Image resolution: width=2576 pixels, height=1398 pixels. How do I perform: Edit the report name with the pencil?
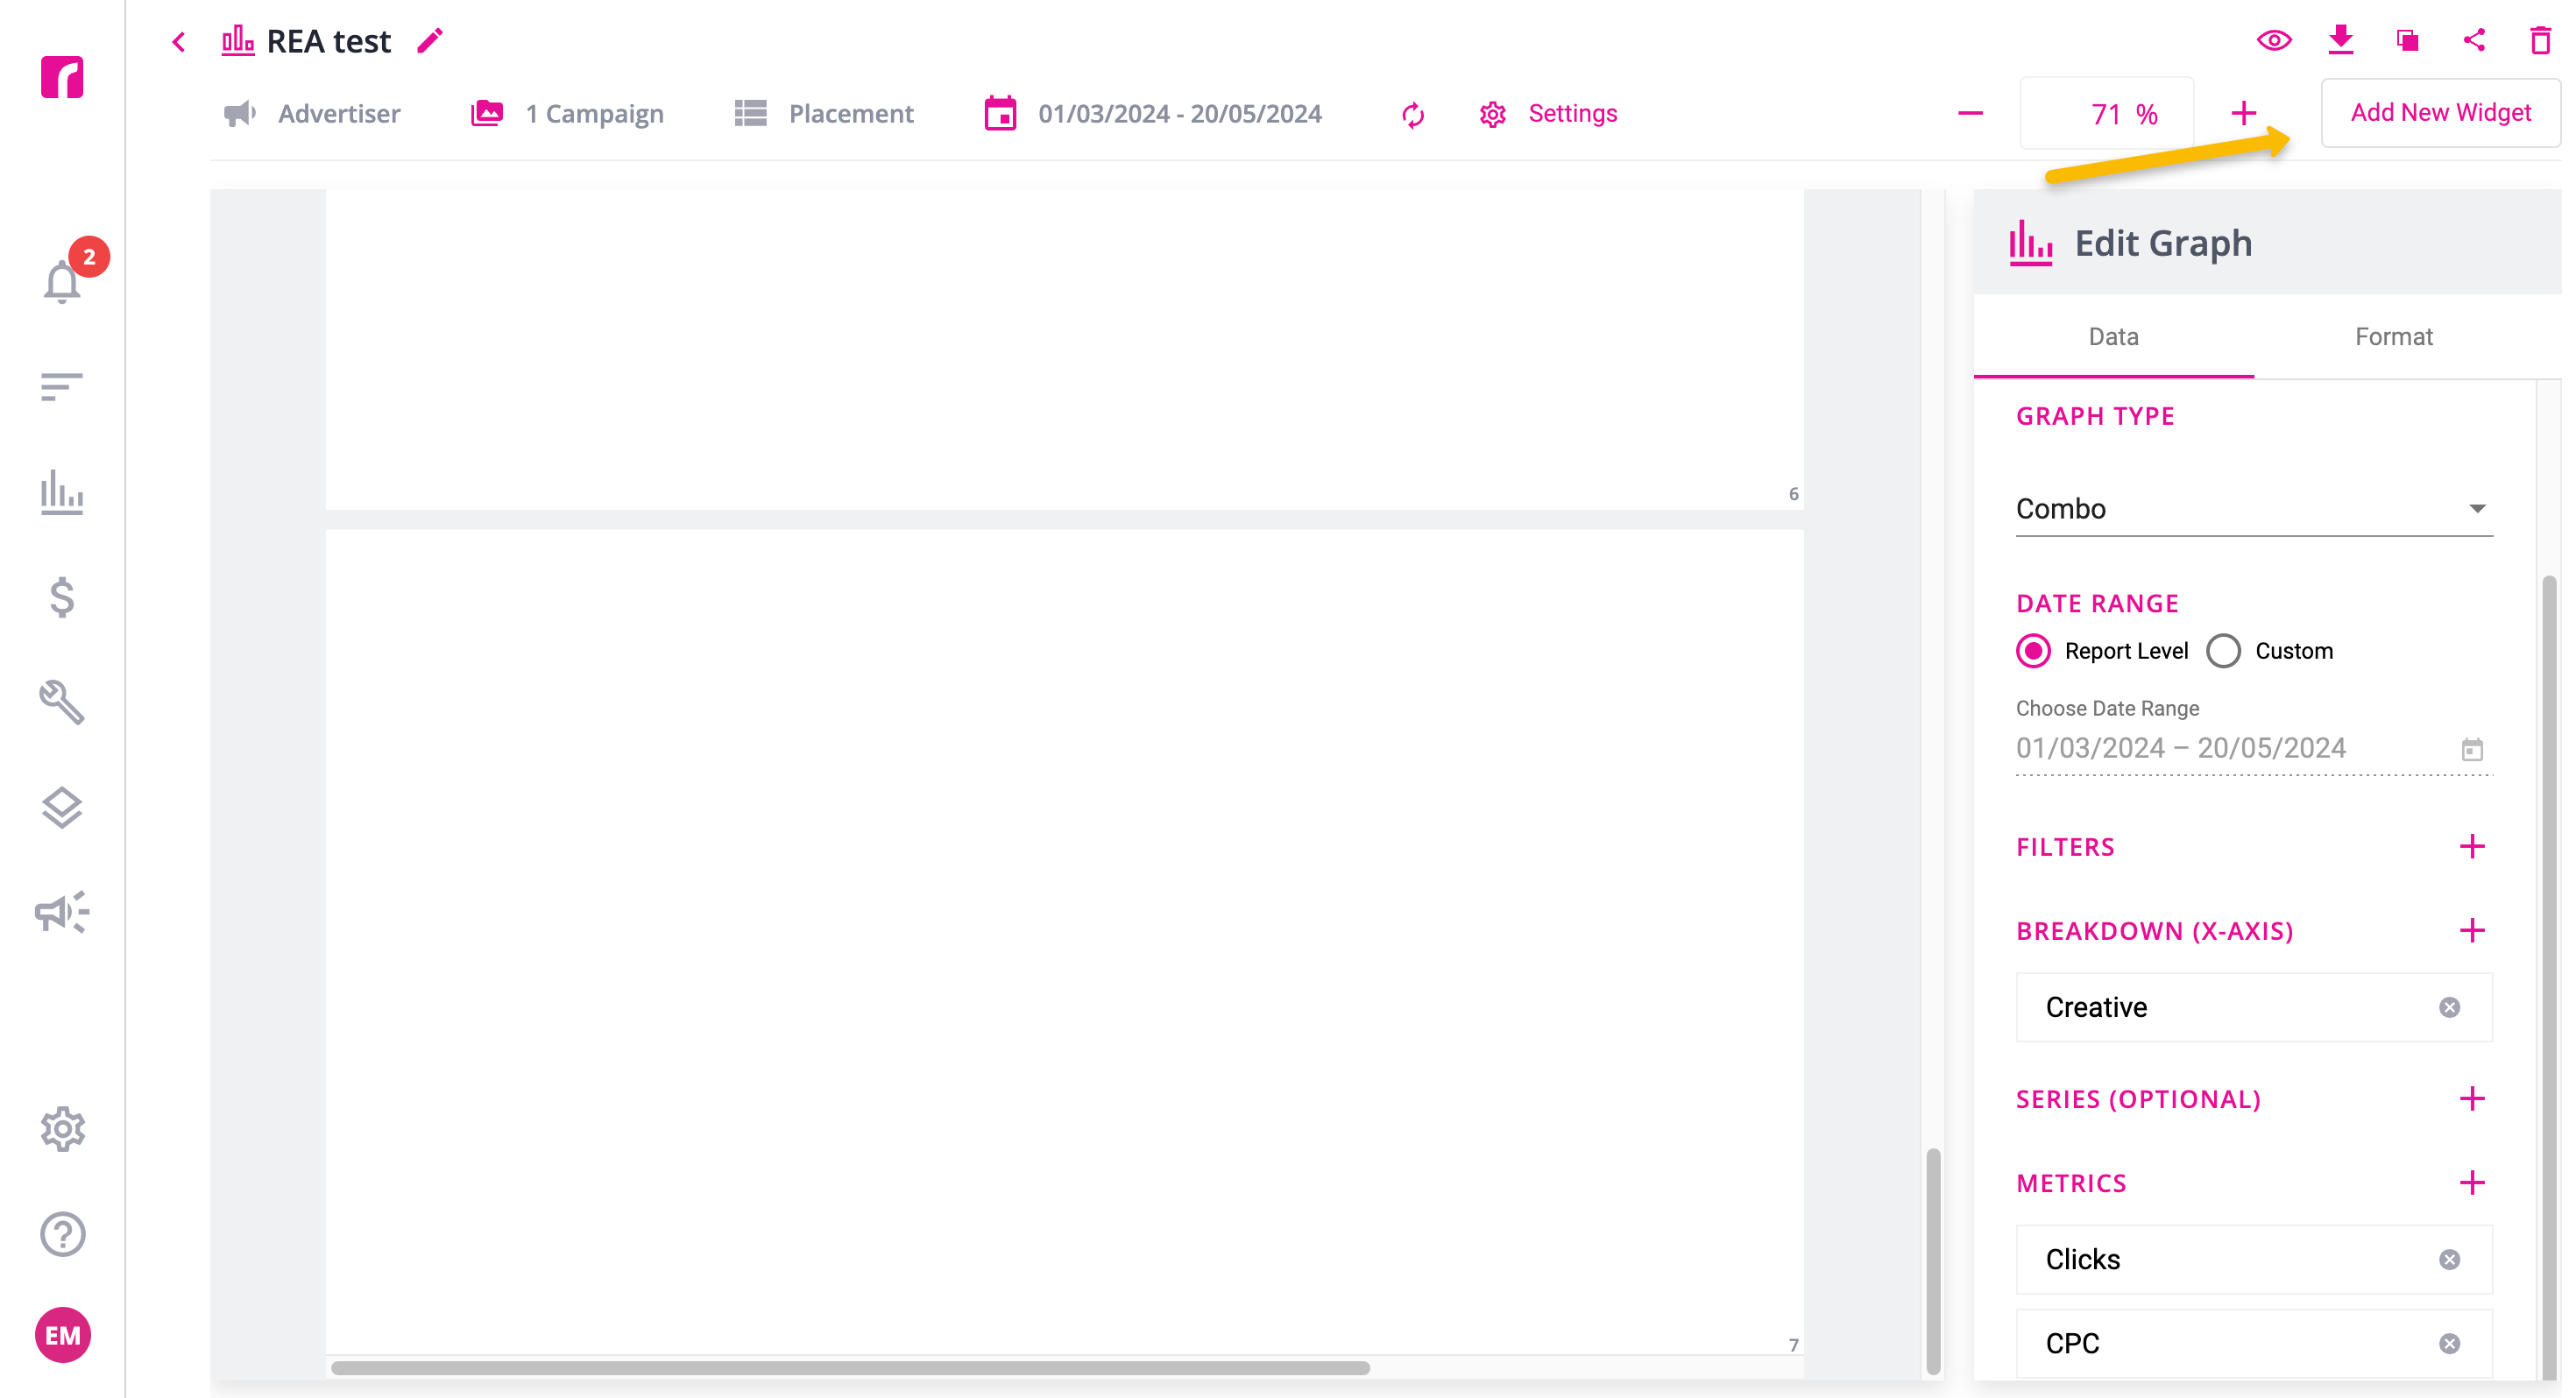[x=430, y=41]
